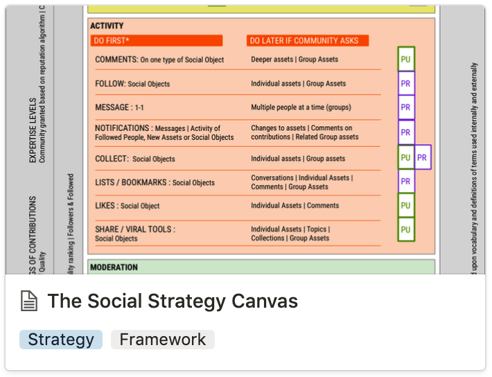492x377 pixels.
Task: Click the document page icon beside the title
Action: [29, 301]
